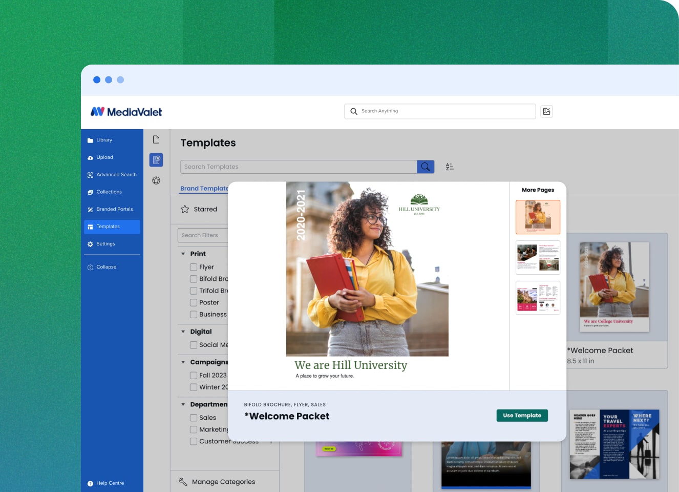This screenshot has height=492, width=679.
Task: Click the star icon next to Starred
Action: pyautogui.click(x=185, y=209)
